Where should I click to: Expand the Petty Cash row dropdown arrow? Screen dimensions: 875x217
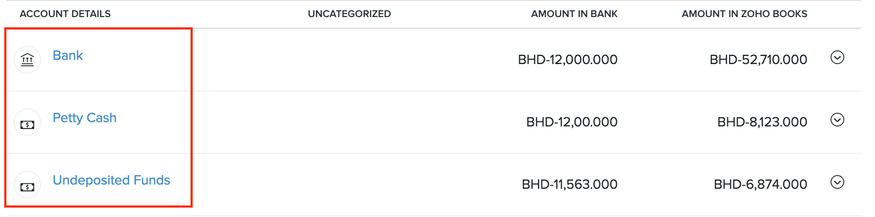point(837,120)
